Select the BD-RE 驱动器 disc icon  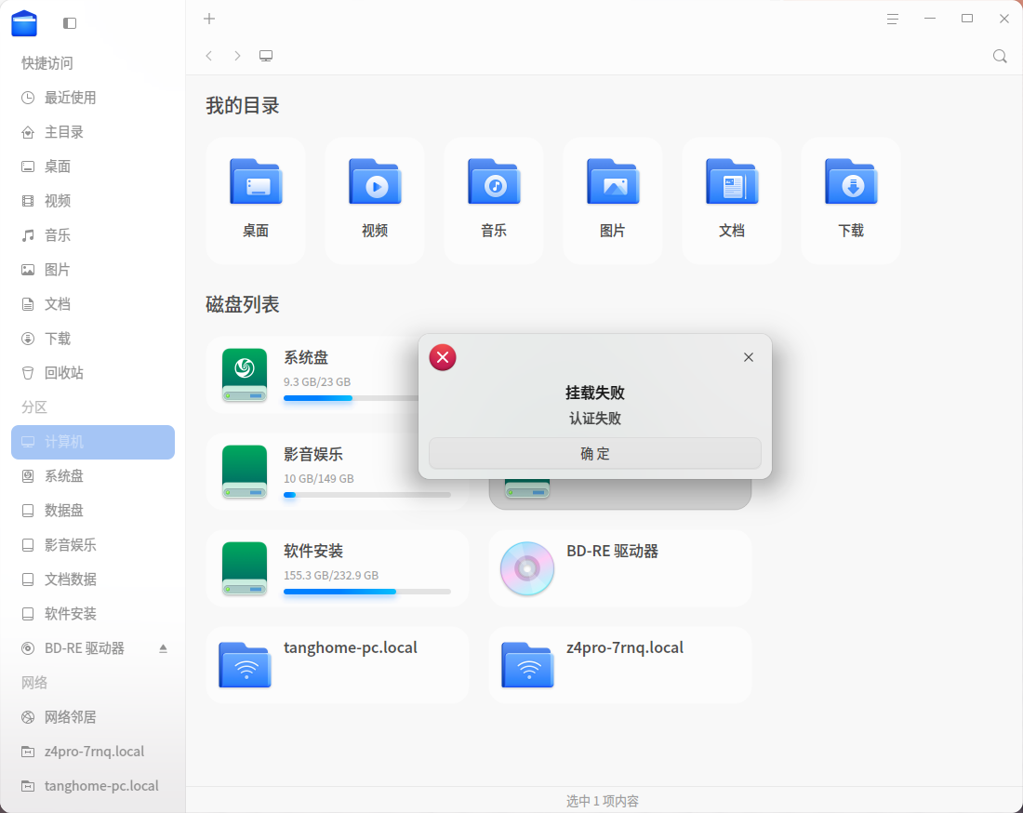(x=527, y=568)
